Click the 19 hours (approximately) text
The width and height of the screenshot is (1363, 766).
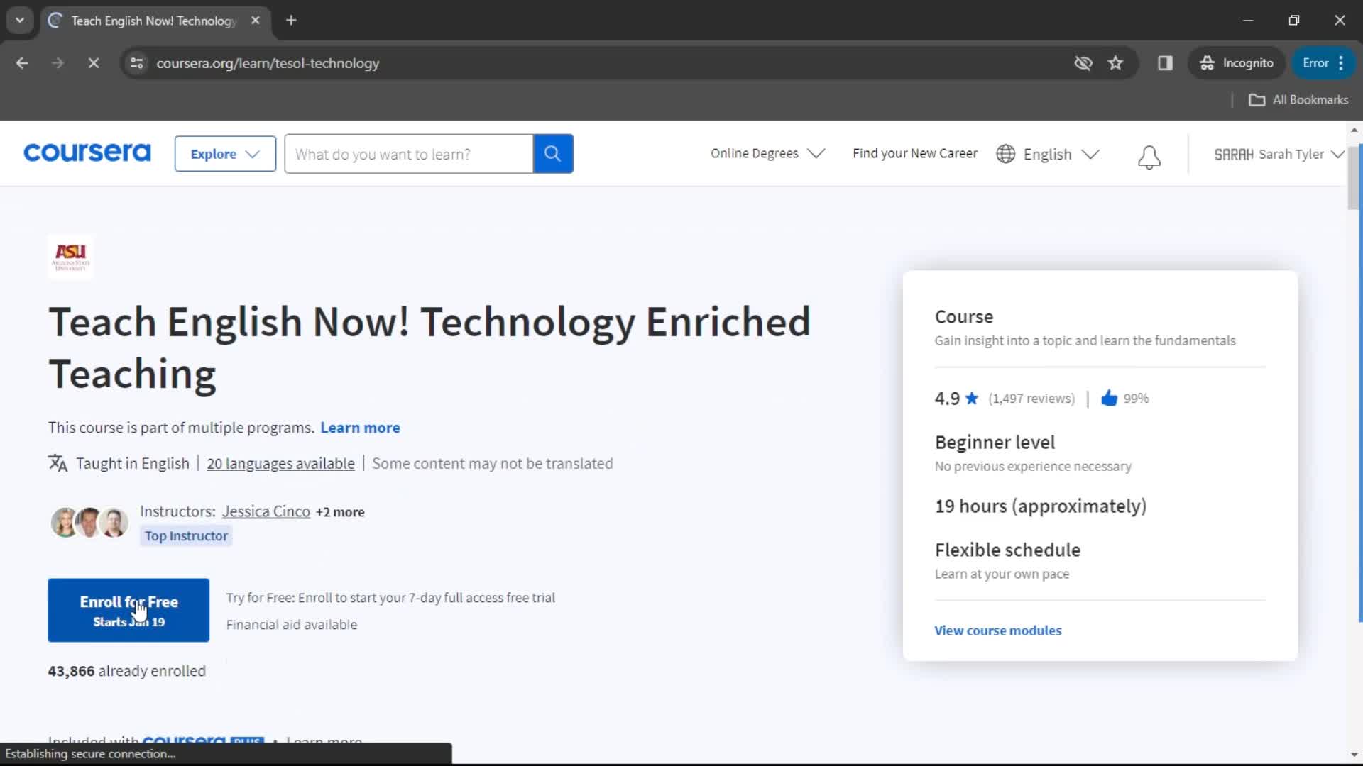point(1040,506)
